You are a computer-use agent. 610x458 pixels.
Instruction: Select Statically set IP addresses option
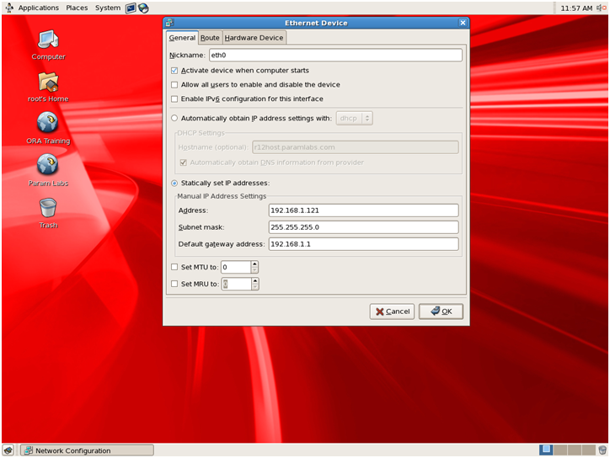tap(174, 184)
